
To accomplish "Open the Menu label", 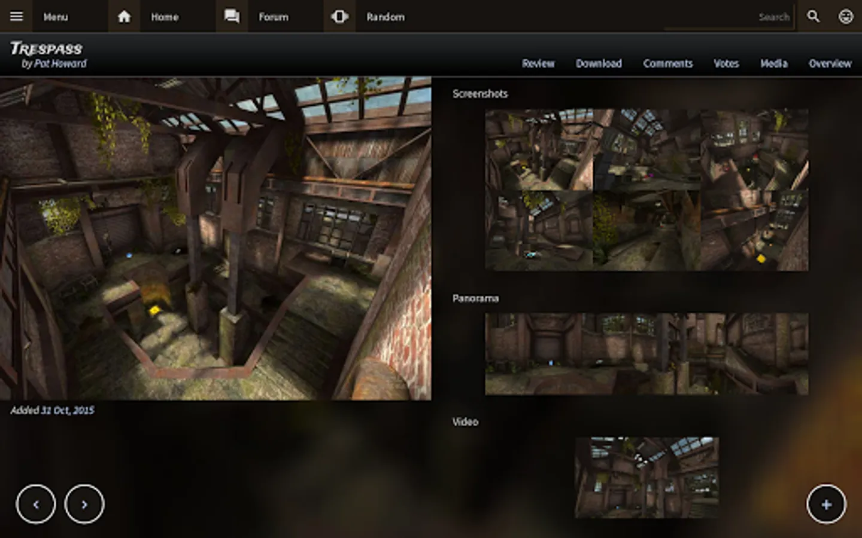I will click(x=55, y=17).
